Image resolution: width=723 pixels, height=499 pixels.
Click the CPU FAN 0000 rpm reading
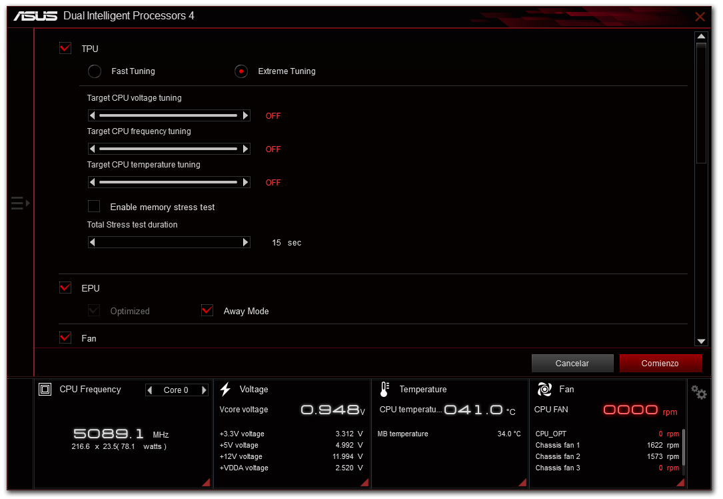640,410
